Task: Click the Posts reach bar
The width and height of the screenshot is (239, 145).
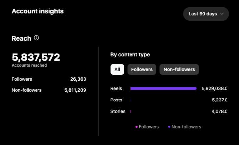Action: pos(131,100)
